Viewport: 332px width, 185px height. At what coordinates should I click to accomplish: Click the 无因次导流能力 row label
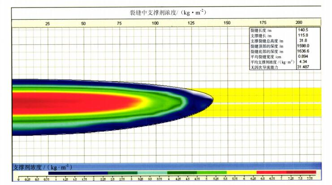[x=264, y=67]
